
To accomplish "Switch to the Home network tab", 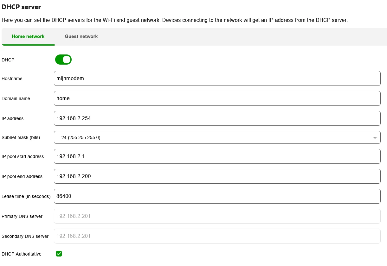I will [x=28, y=36].
